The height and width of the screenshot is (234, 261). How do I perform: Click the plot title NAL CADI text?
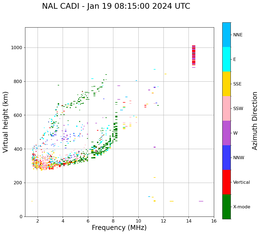tap(116, 6)
